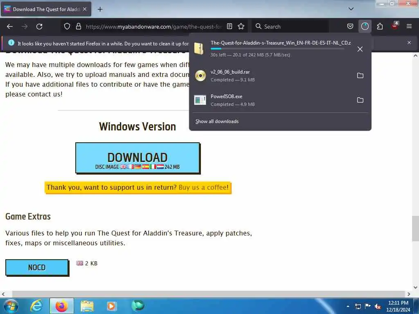Reload the current page
This screenshot has height=314, width=419.
click(x=39, y=27)
